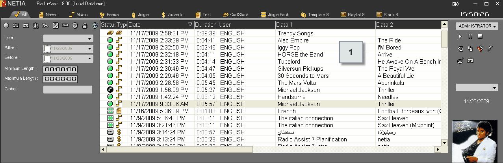
Task: Enable the Before date checkbox
Action: coord(47,59)
